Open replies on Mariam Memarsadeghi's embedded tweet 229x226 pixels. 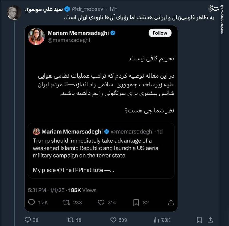tap(32, 202)
